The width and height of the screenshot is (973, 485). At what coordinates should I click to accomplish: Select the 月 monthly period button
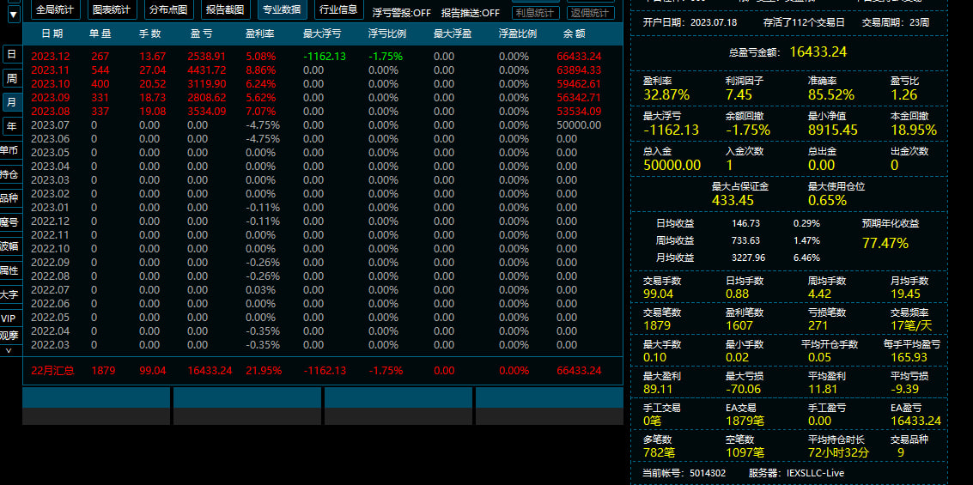click(11, 102)
